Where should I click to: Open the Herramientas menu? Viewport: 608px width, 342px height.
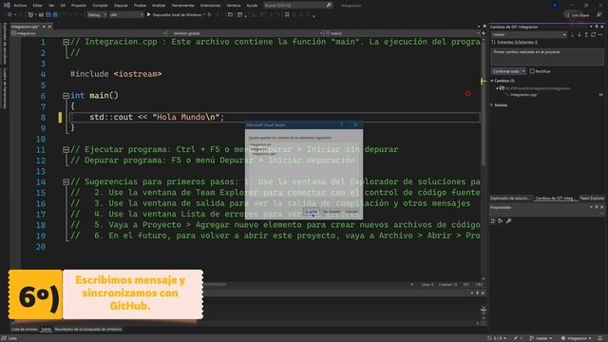click(x=182, y=6)
